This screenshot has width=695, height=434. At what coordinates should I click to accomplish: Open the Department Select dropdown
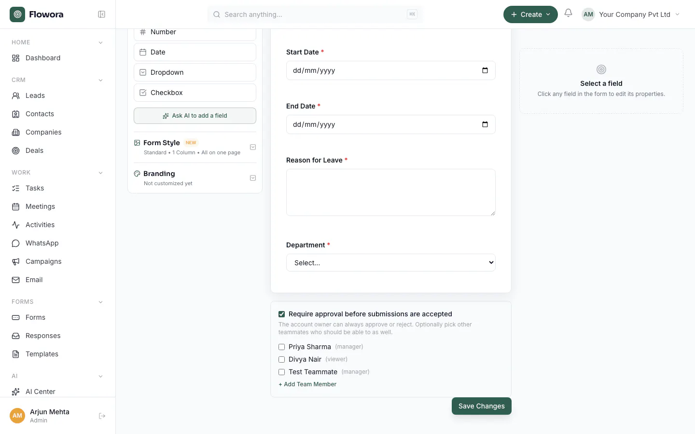click(x=391, y=263)
